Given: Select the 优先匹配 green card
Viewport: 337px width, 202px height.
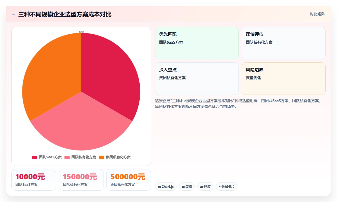Looking at the screenshot, I should [x=197, y=43].
